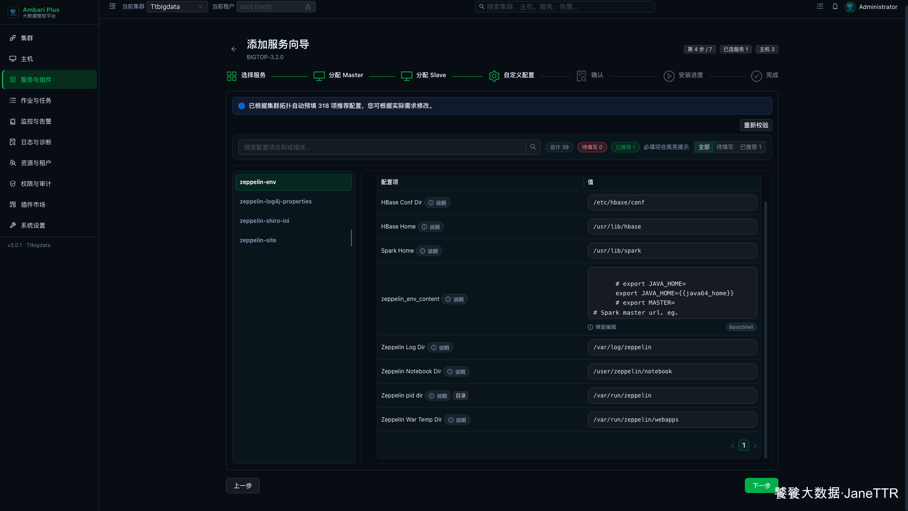This screenshot has height=511, width=908.
Task: Click the Bash/Shell language tag
Action: click(741, 327)
